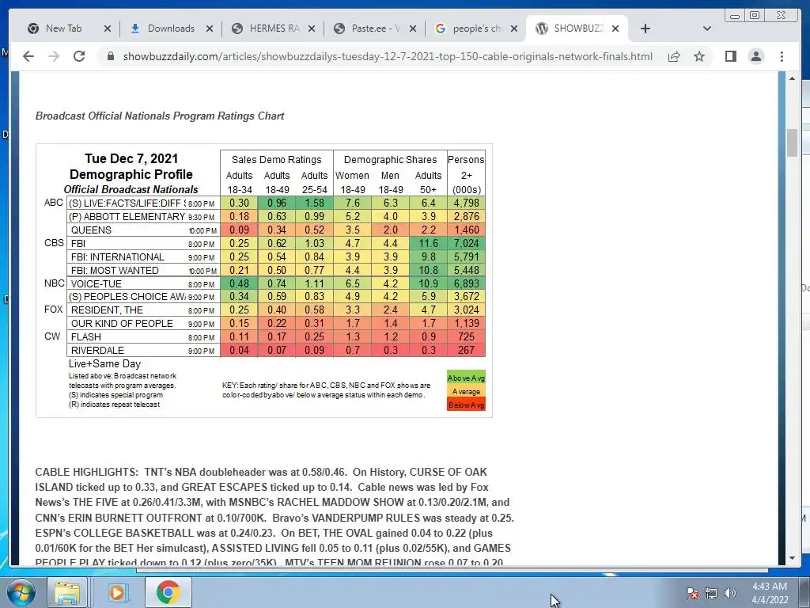
Task: Click the FLASH 725 persons value
Action: 466,336
